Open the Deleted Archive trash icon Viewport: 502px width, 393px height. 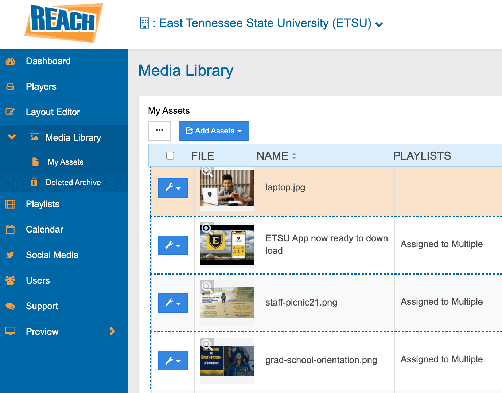(34, 182)
